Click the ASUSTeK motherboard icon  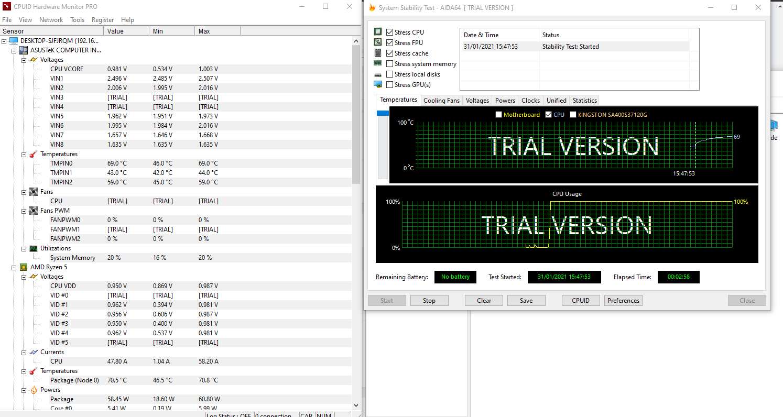[24, 50]
